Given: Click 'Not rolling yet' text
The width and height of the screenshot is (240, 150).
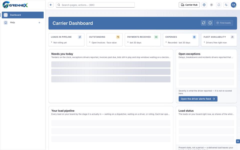Looking at the screenshot, I should coord(60,43).
